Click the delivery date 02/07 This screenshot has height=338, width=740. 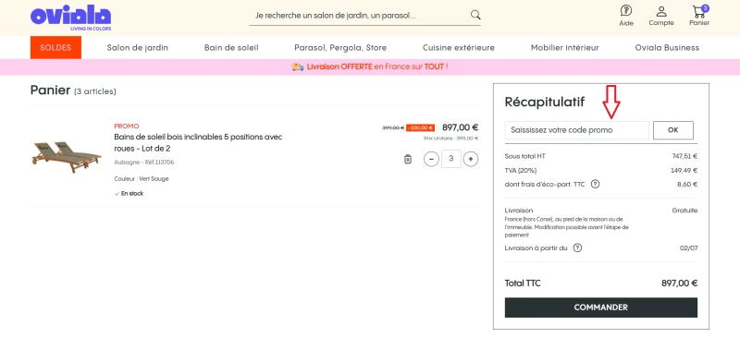688,248
